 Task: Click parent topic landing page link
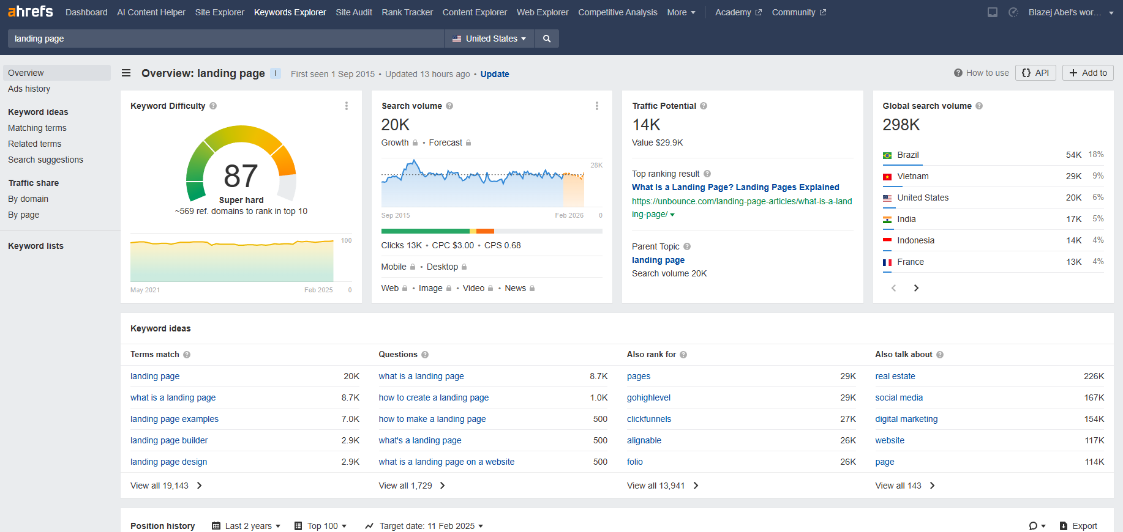[658, 260]
